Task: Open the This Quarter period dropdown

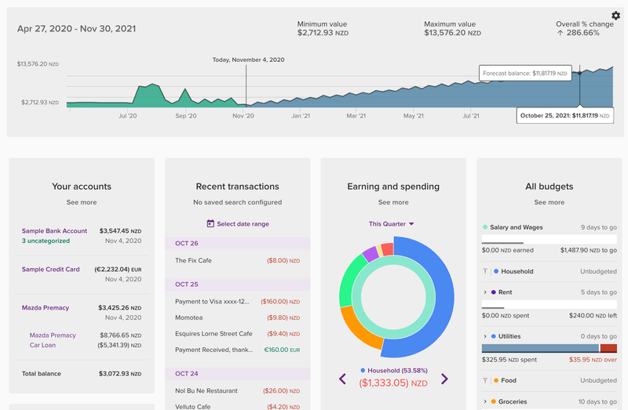Action: (392, 224)
